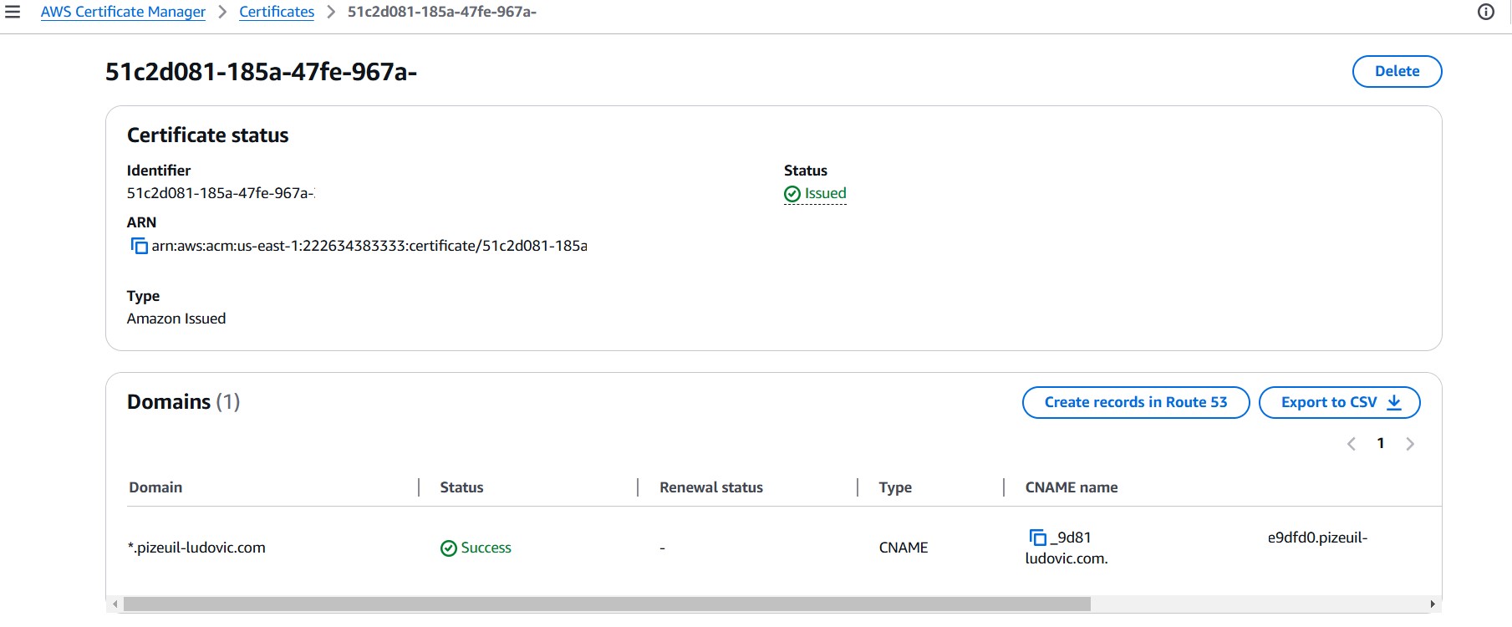Go to next page of domains
This screenshot has height=627, width=1512.
click(x=1410, y=444)
